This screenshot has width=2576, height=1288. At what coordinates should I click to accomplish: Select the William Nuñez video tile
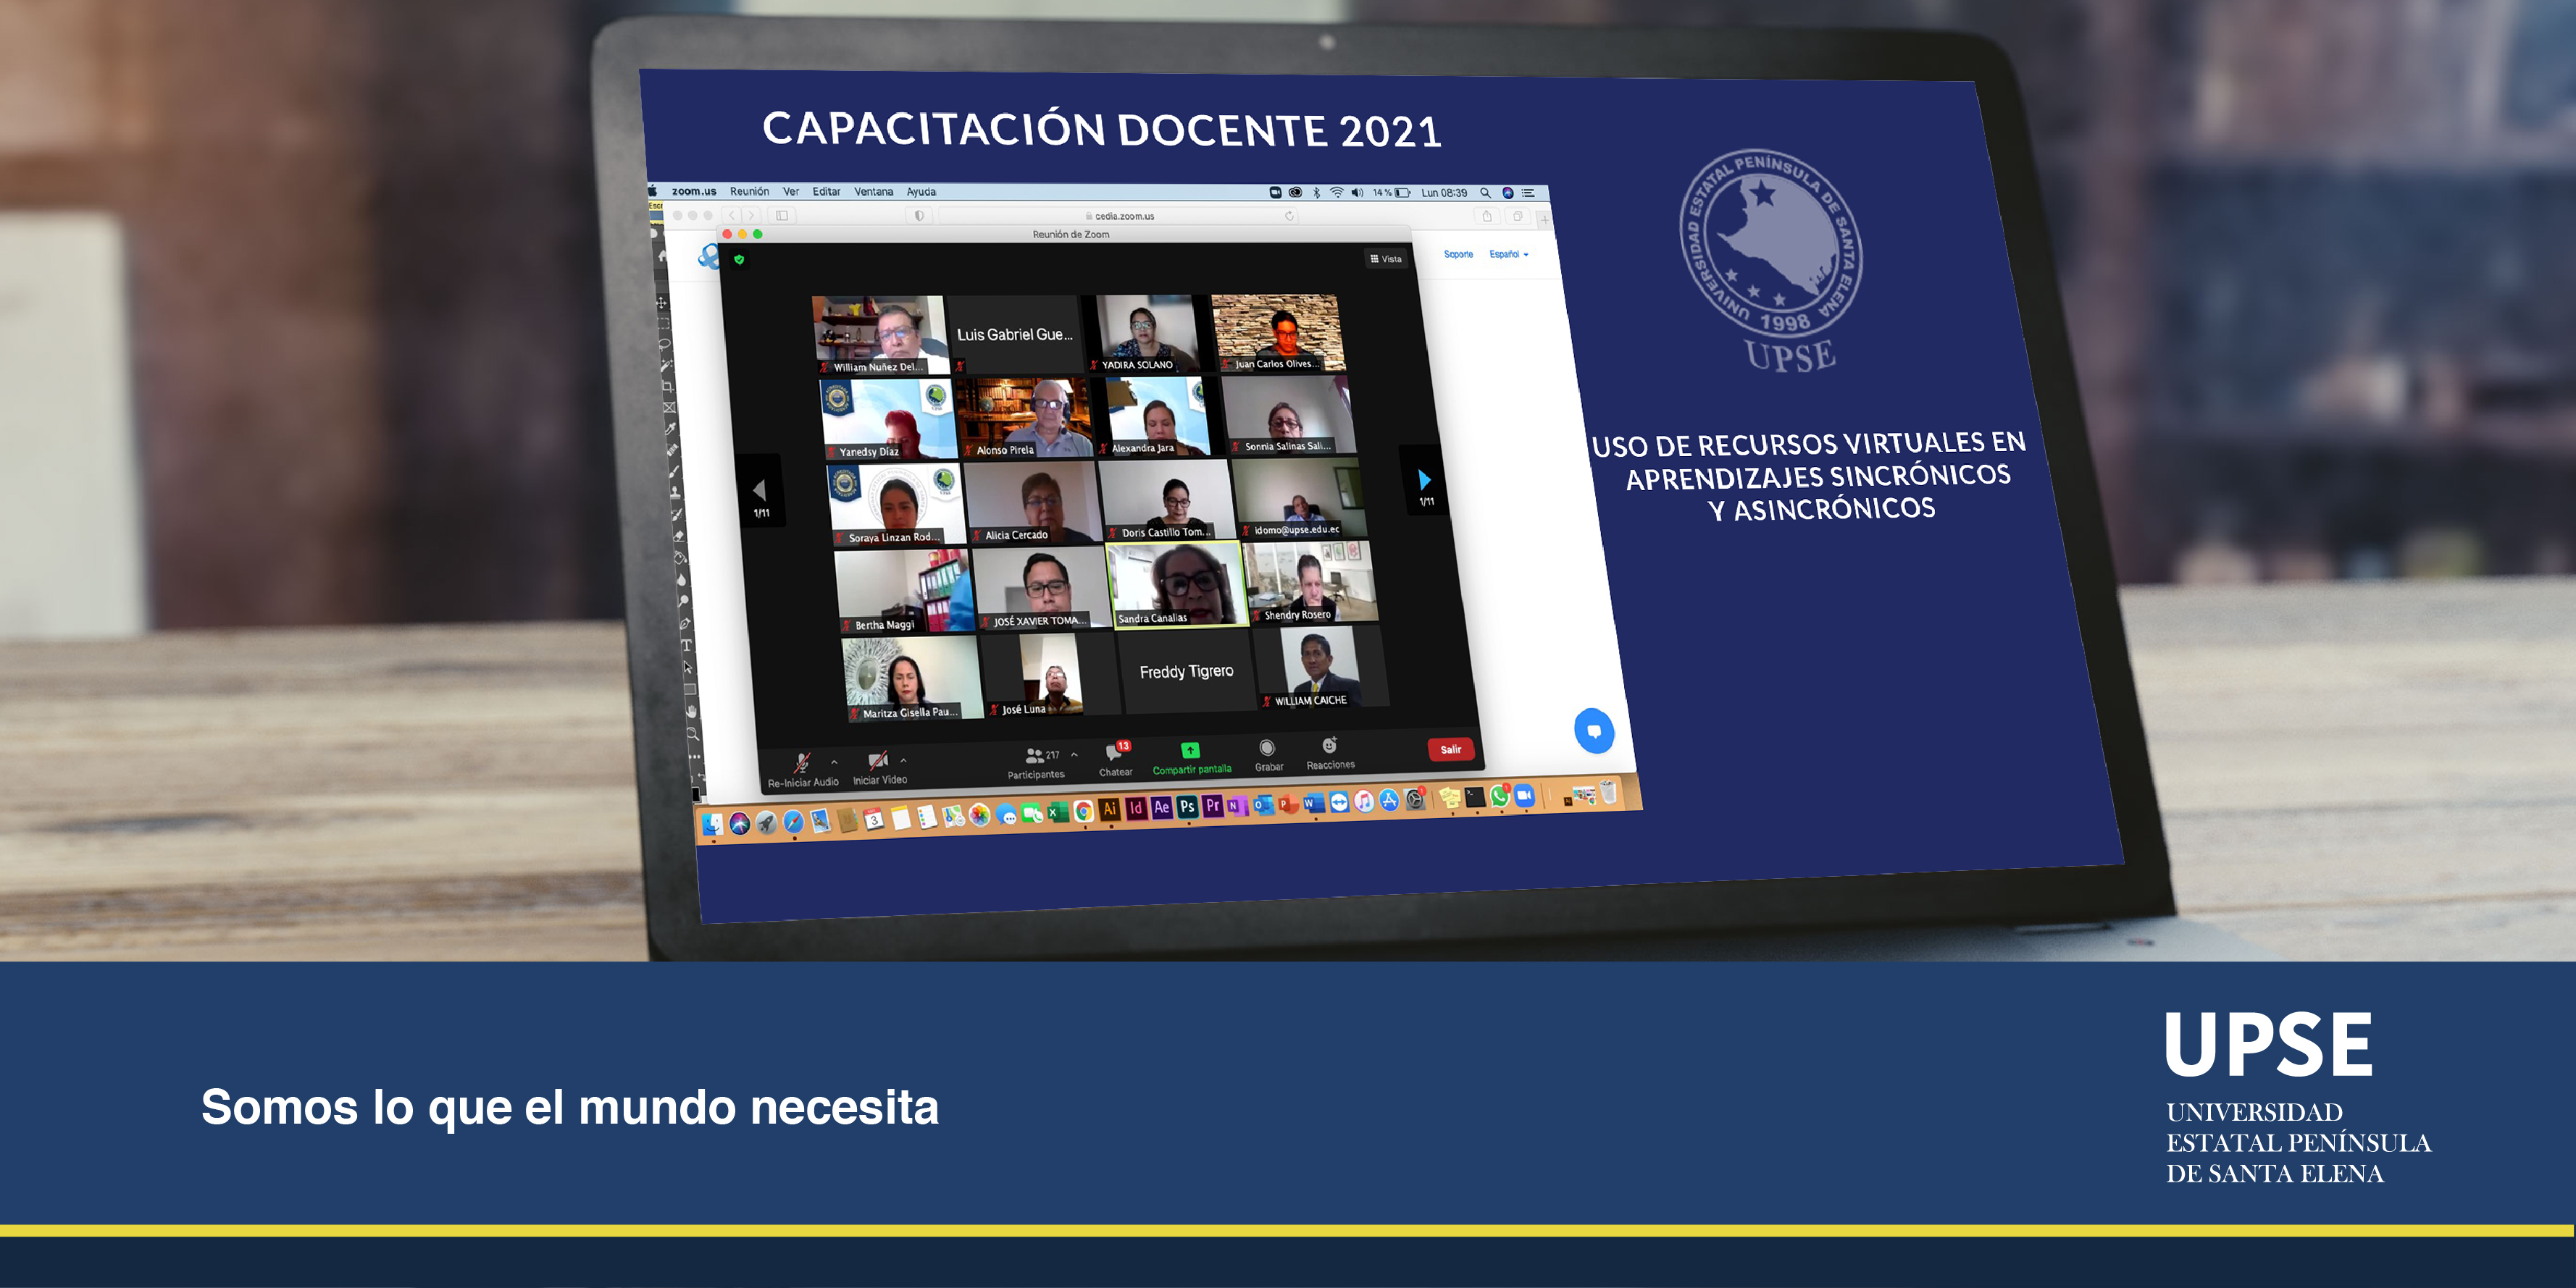coord(880,334)
